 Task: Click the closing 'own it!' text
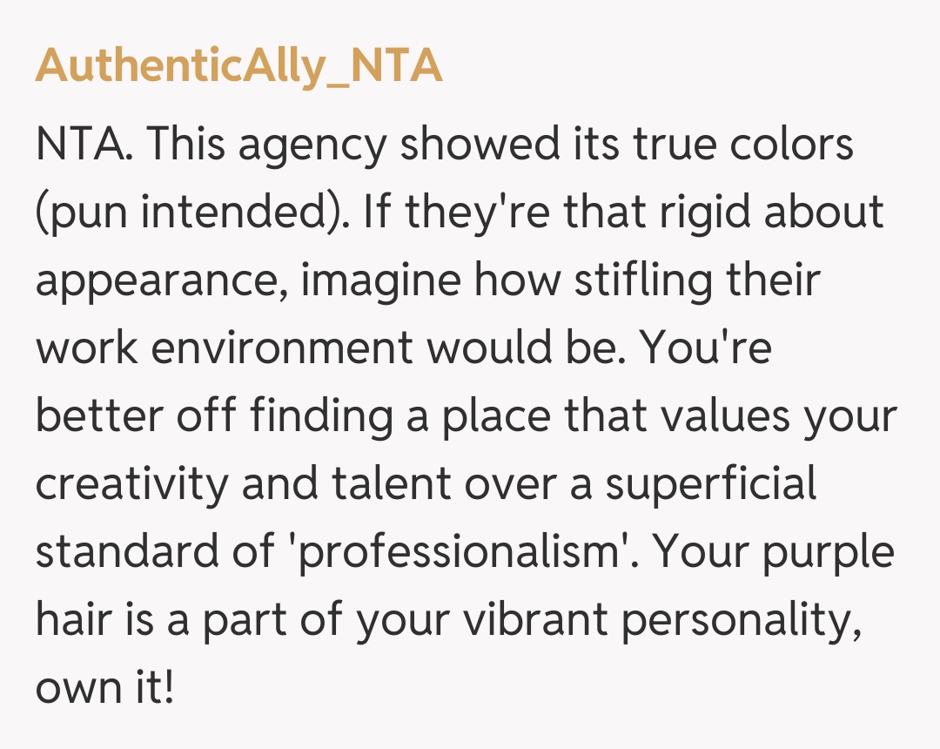(105, 687)
